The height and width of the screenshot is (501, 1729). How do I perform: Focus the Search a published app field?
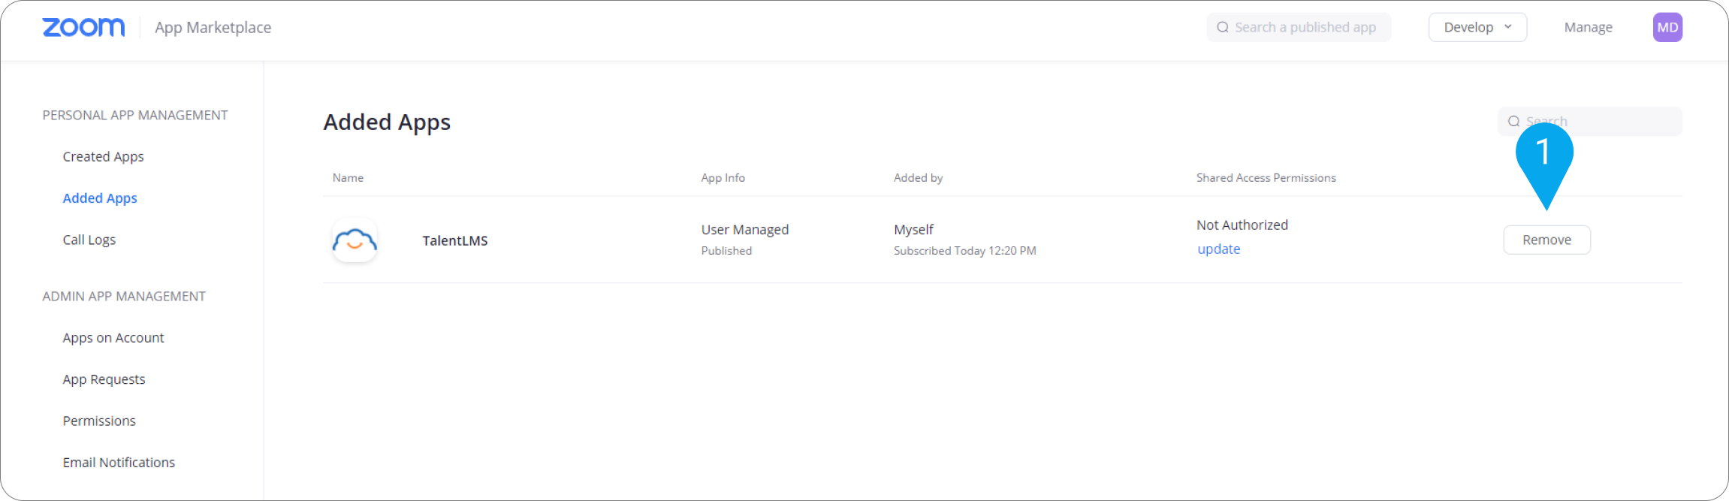point(1299,27)
